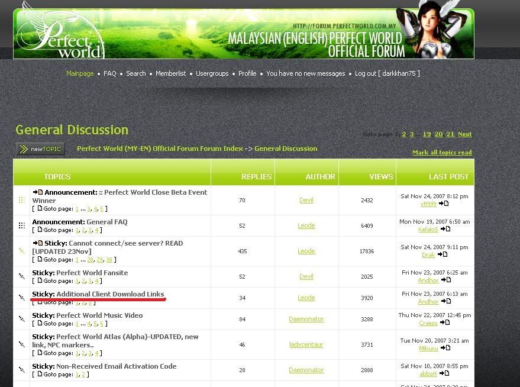Click newest-post icon before Close Beta Event announcement
The height and width of the screenshot is (387, 520).
click(x=38, y=192)
